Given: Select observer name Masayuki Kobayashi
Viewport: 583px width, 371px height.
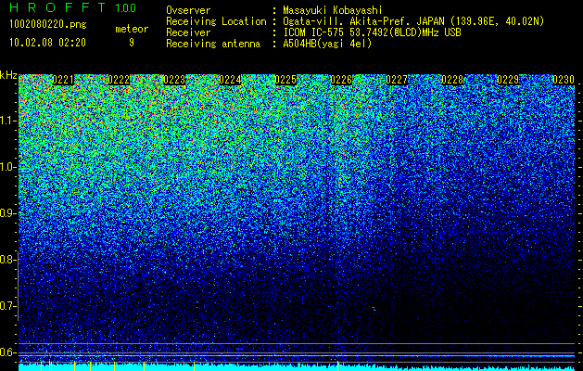Looking at the screenshot, I should coord(333,10).
